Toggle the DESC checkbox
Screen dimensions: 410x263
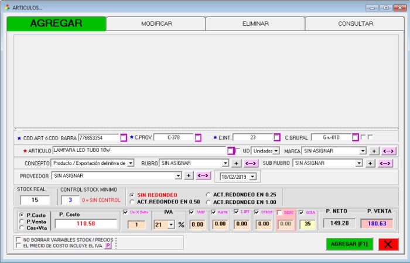280,212
